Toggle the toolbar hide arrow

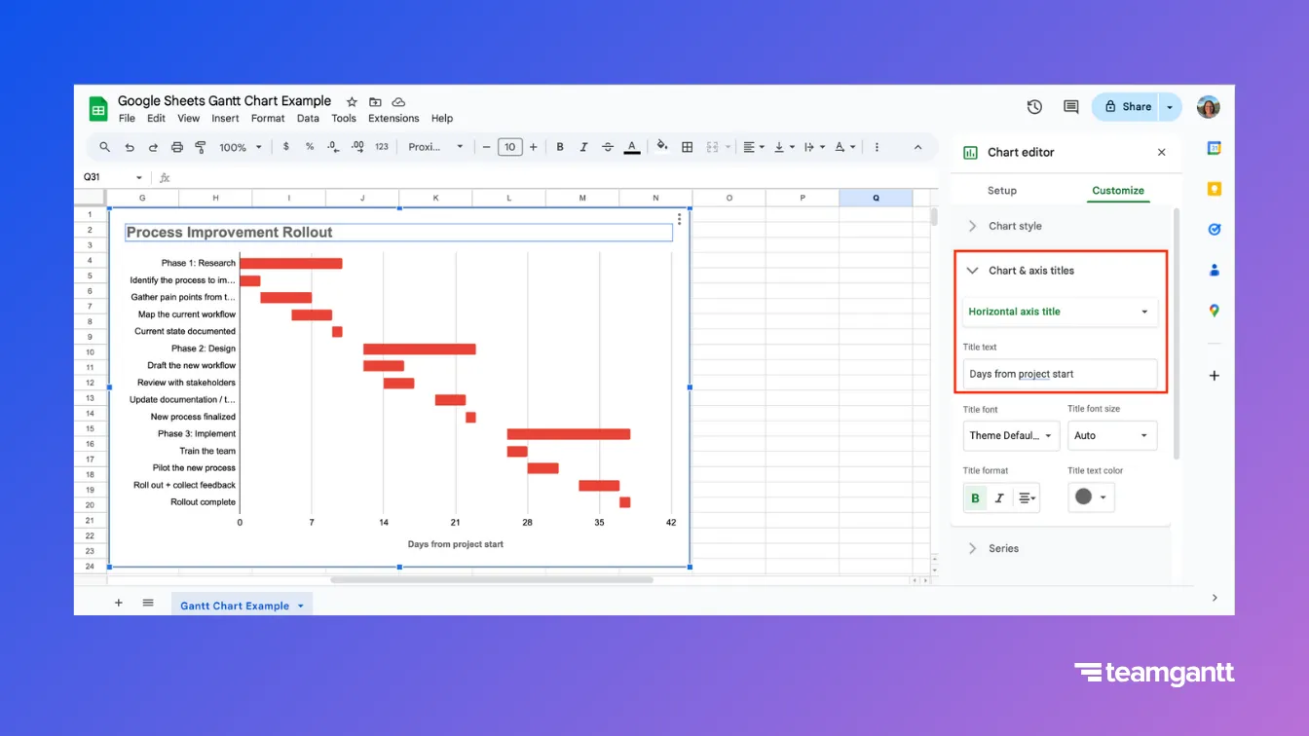coord(917,147)
